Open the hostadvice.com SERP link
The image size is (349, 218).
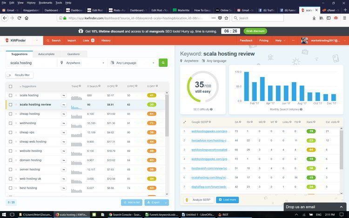tap(209, 140)
